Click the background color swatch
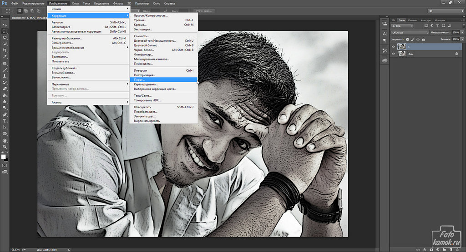This screenshot has height=252, width=466. click(6, 159)
